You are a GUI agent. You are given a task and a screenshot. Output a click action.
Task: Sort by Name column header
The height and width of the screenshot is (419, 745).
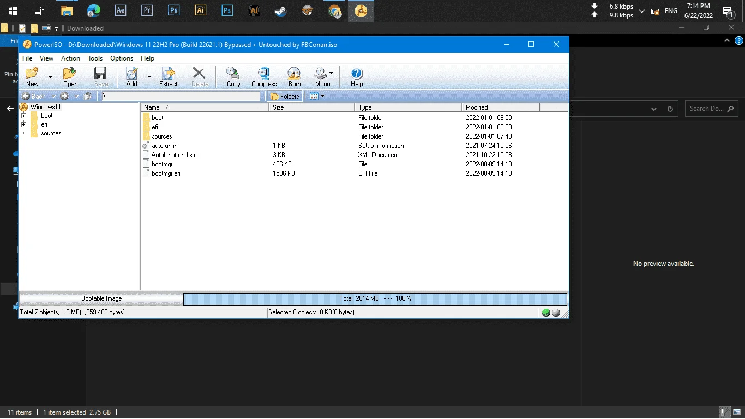click(x=205, y=107)
